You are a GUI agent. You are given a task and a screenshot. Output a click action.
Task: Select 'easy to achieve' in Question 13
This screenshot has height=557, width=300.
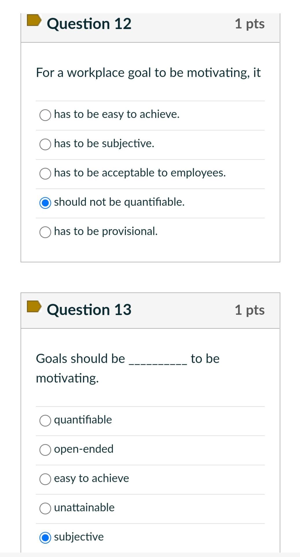coord(45,479)
